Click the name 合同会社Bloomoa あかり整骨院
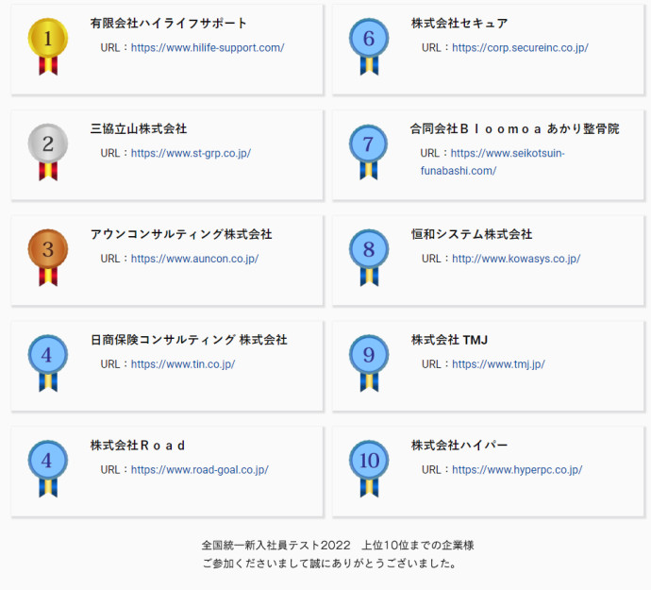This screenshot has height=590, width=651. pos(515,128)
